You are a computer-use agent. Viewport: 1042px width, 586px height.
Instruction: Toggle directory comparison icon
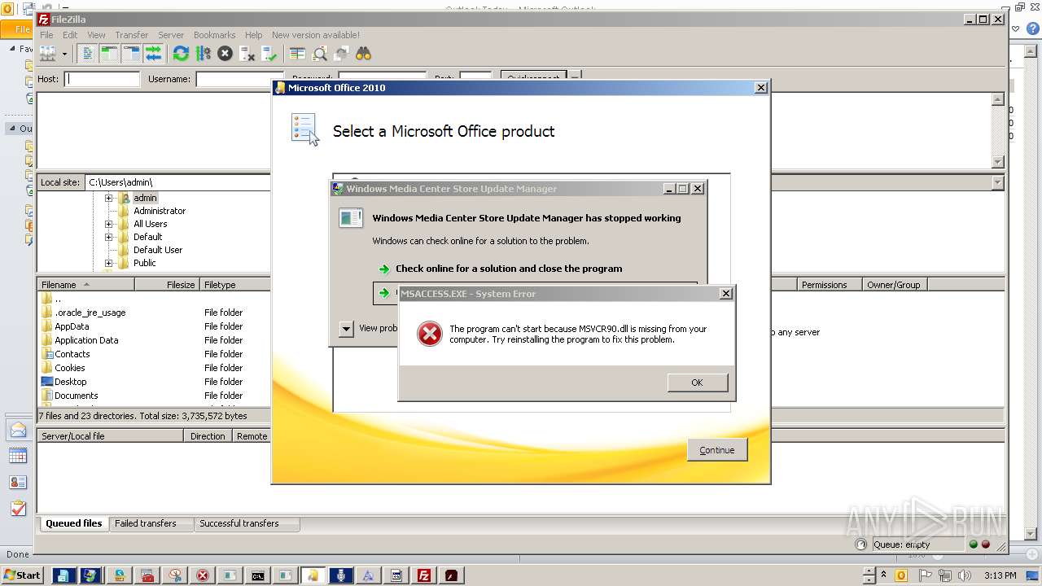(319, 54)
